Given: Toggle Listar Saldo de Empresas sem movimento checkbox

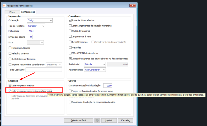Looking at the screenshot, I should tap(10, 97).
